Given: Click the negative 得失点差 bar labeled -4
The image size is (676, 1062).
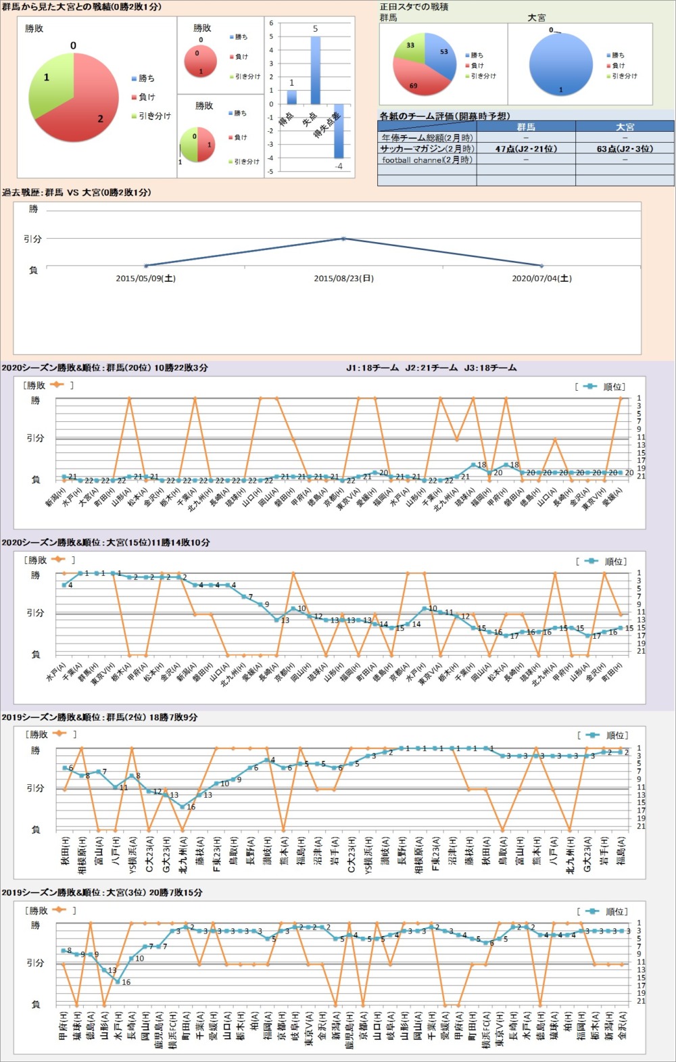Looking at the screenshot, I should tap(339, 130).
